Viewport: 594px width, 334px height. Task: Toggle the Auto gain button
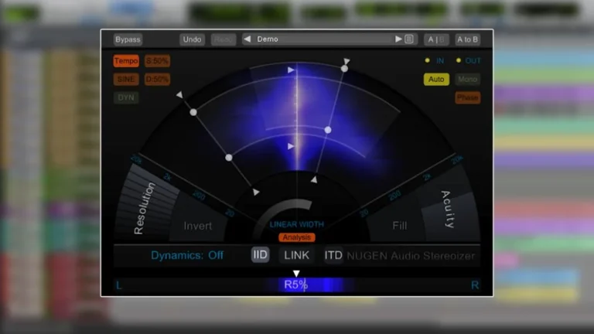point(436,79)
